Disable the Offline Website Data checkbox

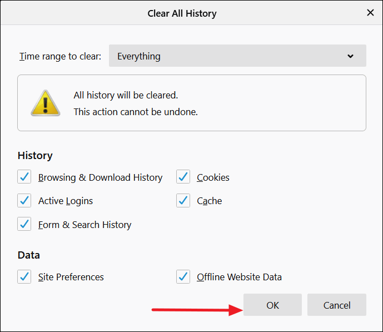tap(183, 276)
